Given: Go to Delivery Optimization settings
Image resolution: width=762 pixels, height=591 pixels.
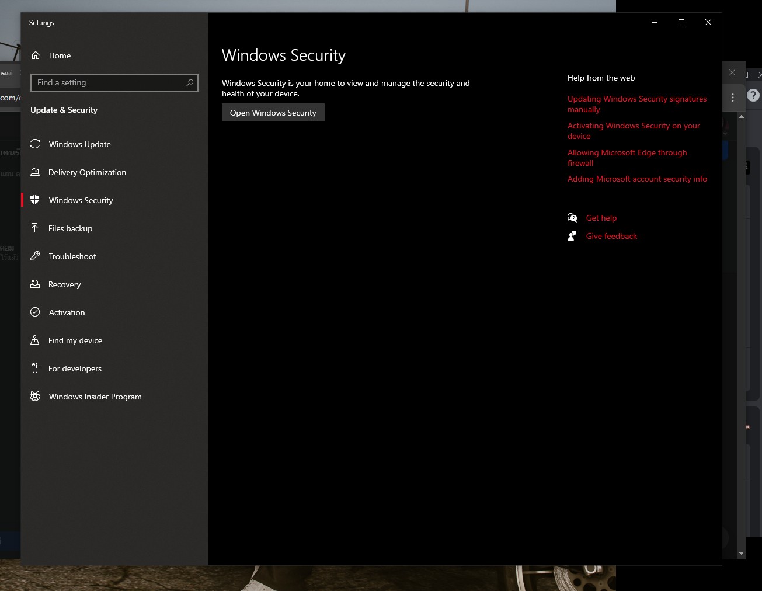Looking at the screenshot, I should coord(87,172).
